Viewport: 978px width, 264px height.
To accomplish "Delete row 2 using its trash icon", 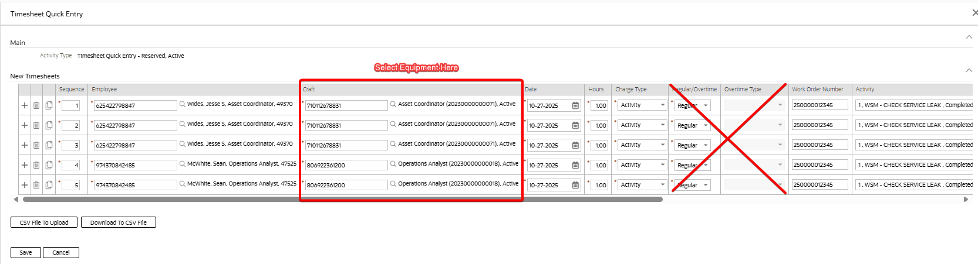I will (36, 125).
